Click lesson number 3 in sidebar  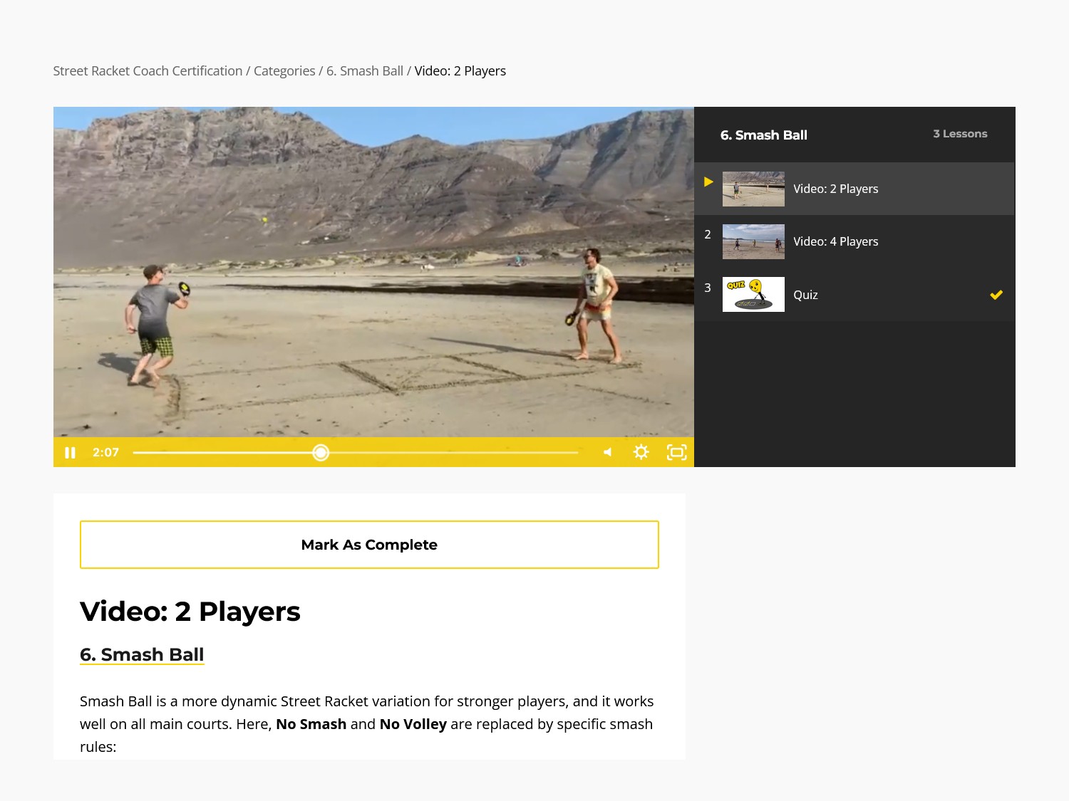[708, 288]
